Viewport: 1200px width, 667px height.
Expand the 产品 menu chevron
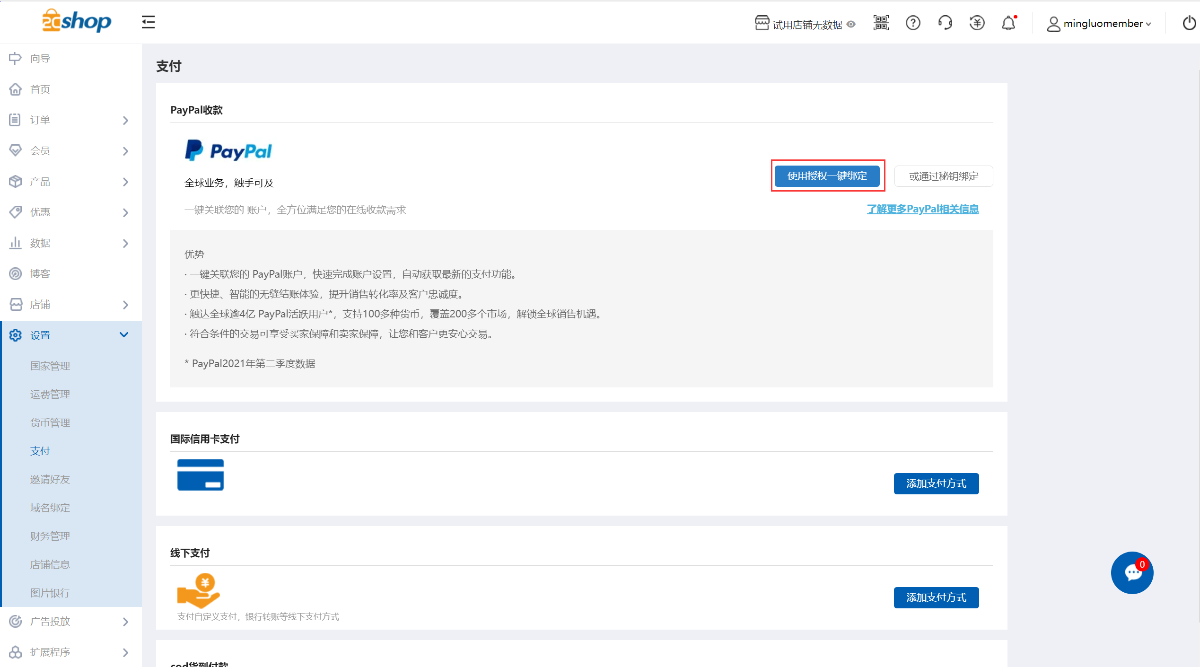(x=125, y=182)
